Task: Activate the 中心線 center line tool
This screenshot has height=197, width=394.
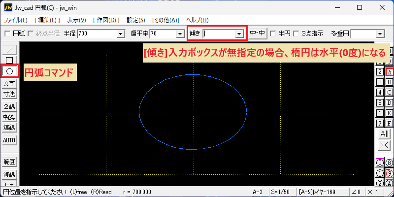Action: tap(9, 117)
